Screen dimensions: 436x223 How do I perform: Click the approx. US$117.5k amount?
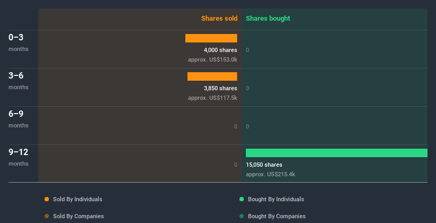coord(213,98)
